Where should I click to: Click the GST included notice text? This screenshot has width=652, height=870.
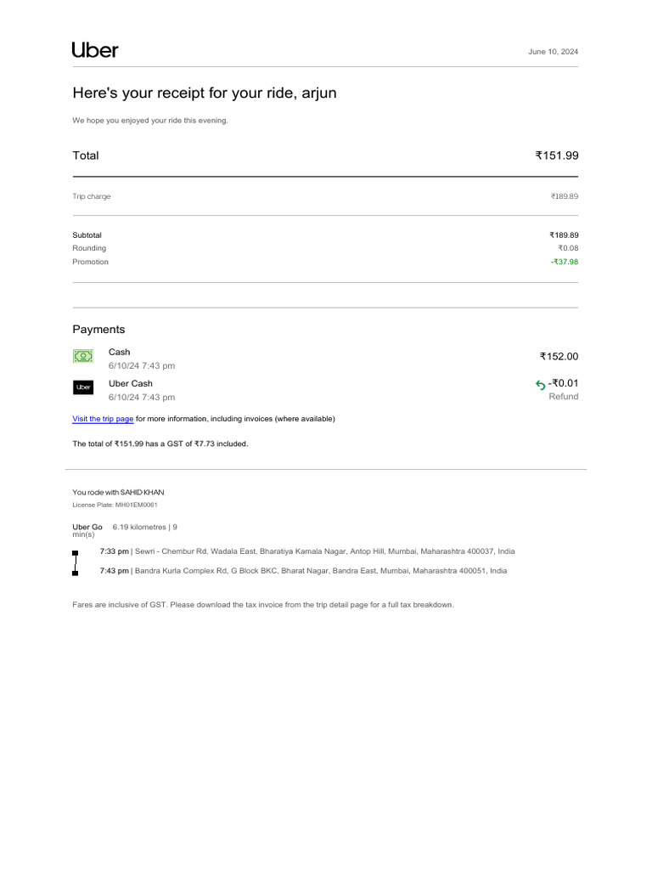coord(160,443)
